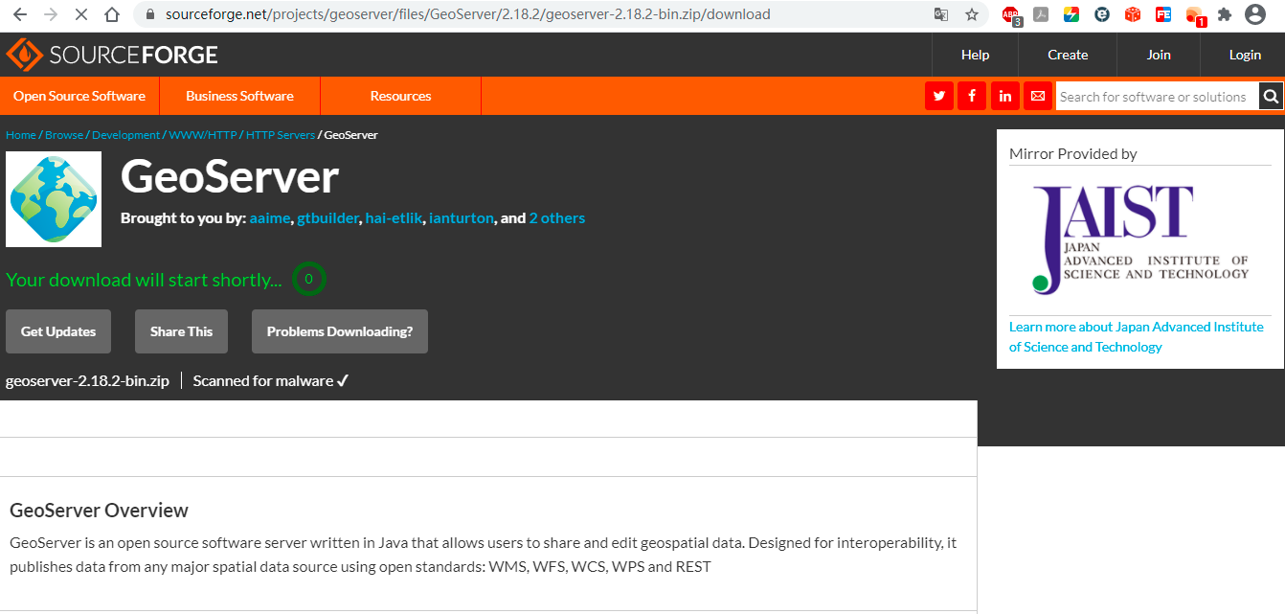
Task: Click the SourceForge logo
Action: tap(112, 55)
